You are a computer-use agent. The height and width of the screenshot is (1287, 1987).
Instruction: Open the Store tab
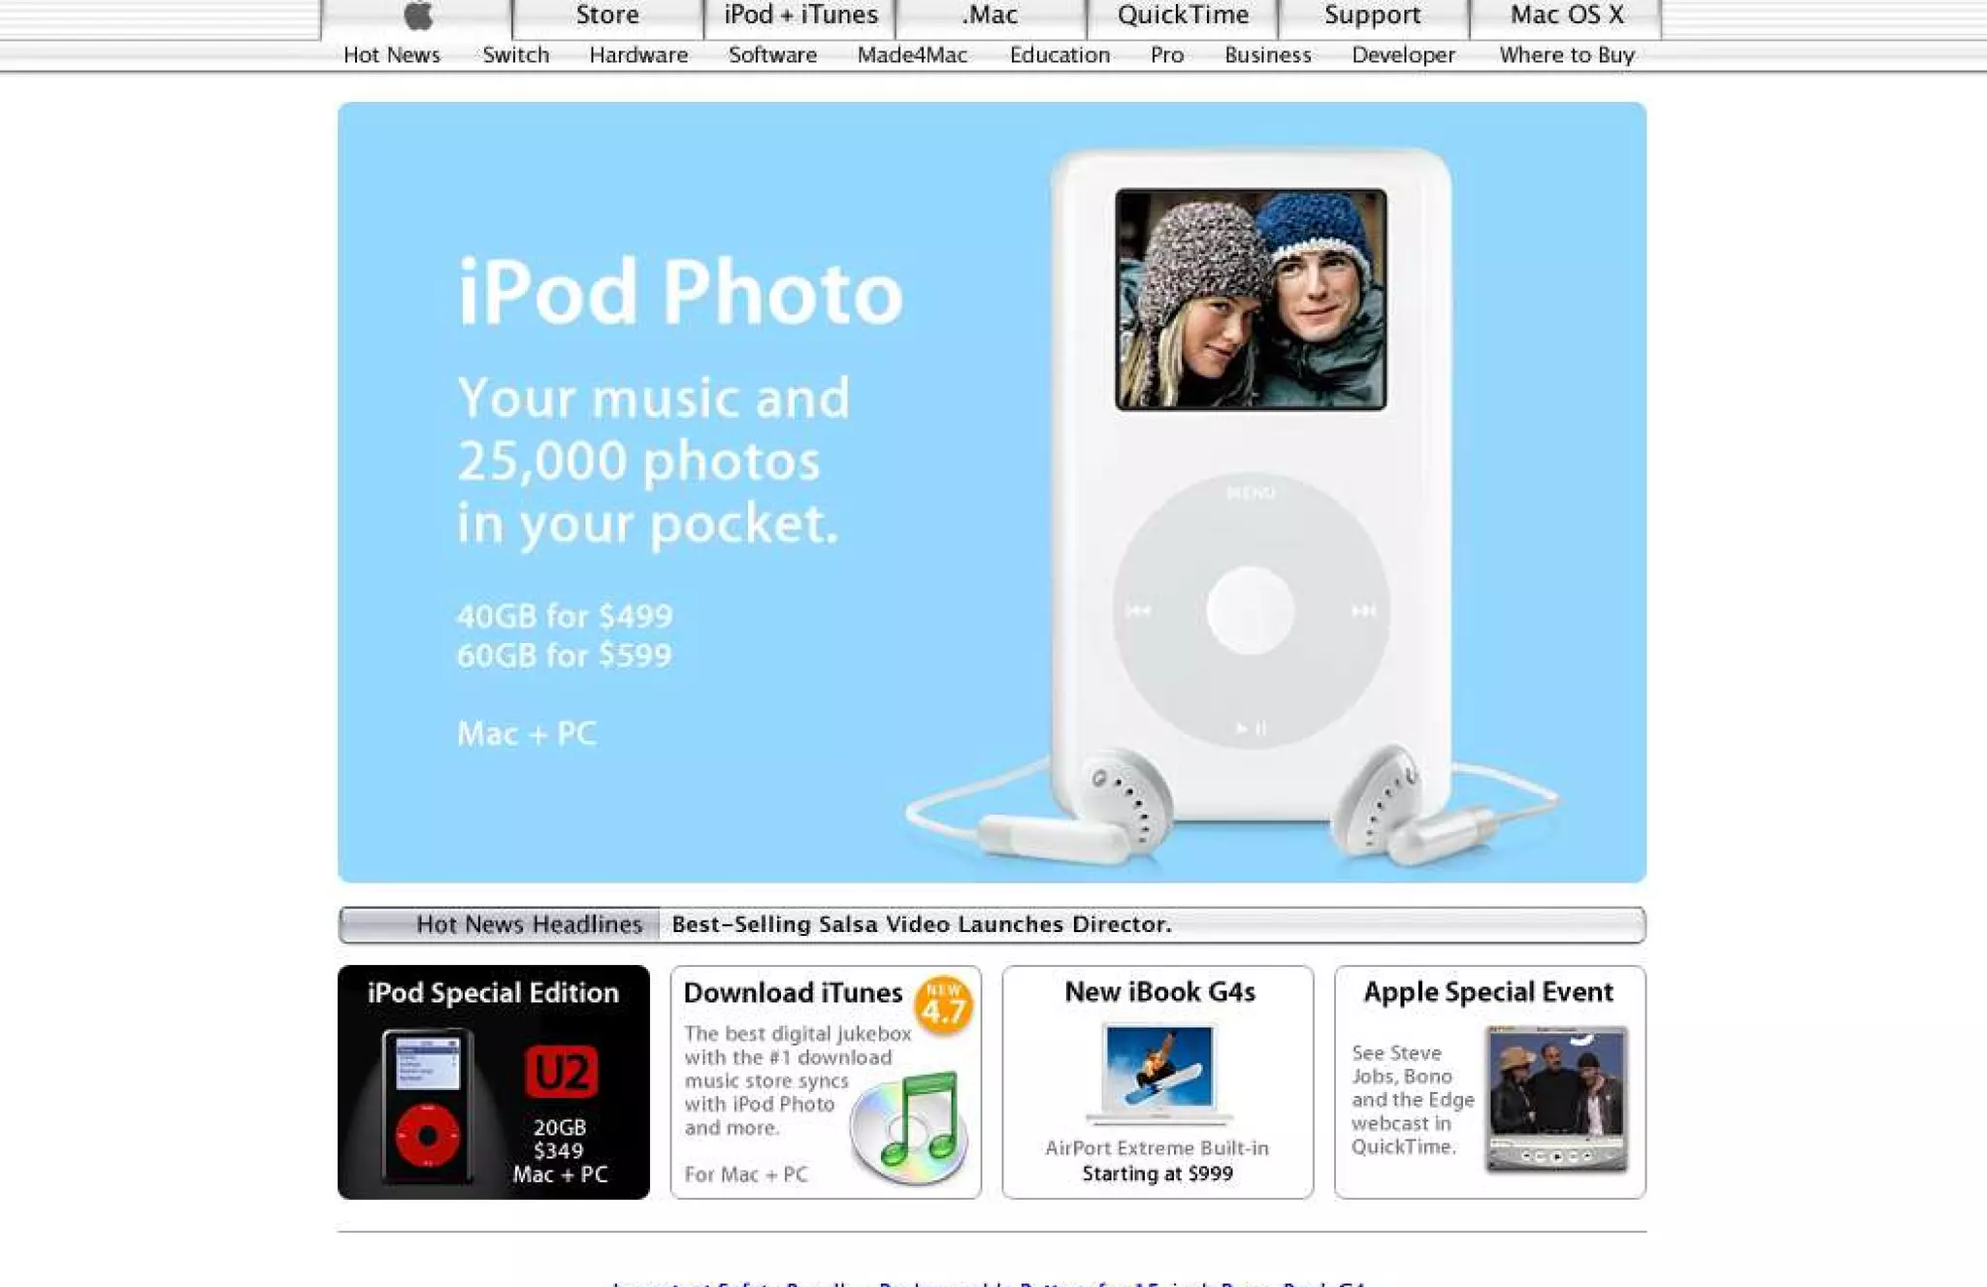tap(607, 16)
